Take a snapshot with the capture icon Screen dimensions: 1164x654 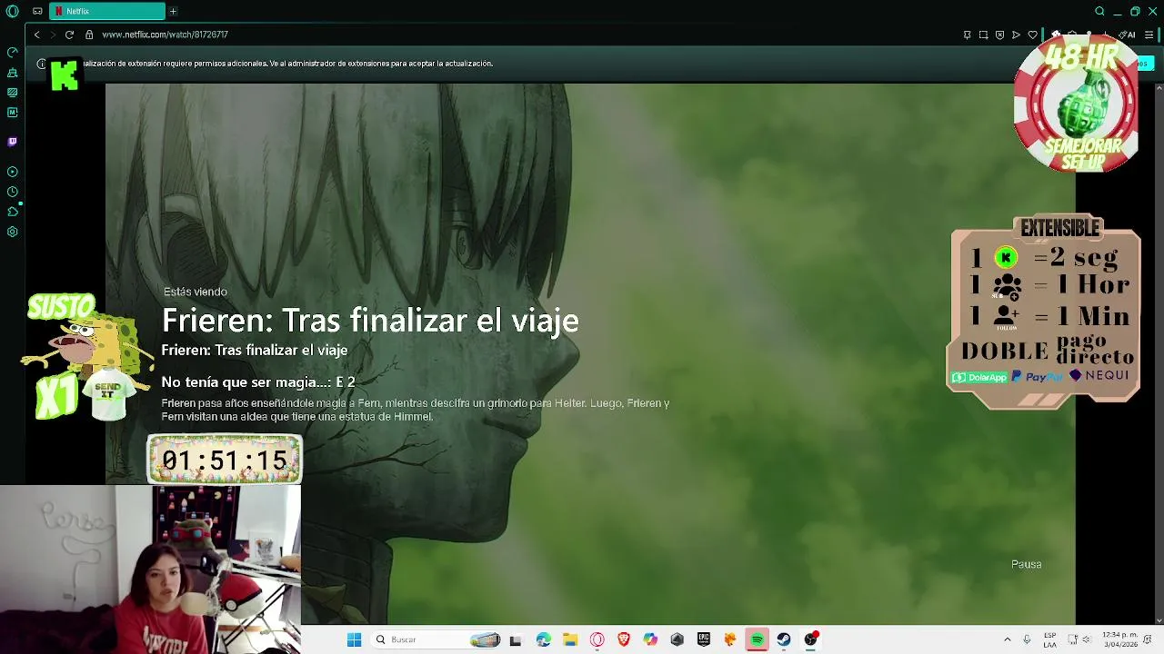click(983, 35)
